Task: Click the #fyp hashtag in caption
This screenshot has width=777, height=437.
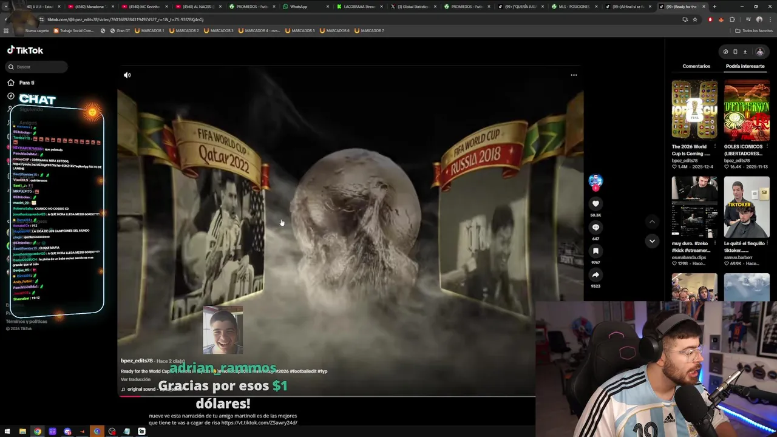Action: pyautogui.click(x=322, y=371)
